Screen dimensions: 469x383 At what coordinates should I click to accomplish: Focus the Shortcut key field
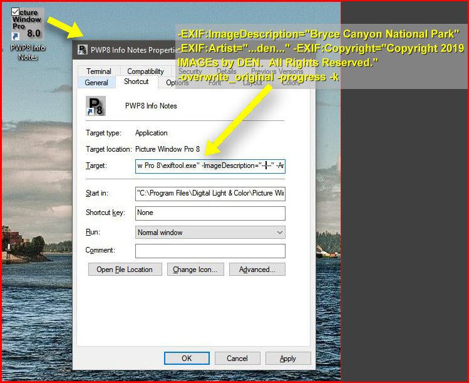[210, 213]
